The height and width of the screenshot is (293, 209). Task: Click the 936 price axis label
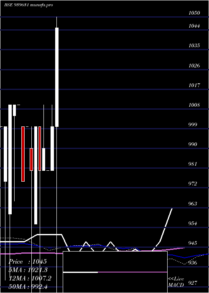[193, 263]
